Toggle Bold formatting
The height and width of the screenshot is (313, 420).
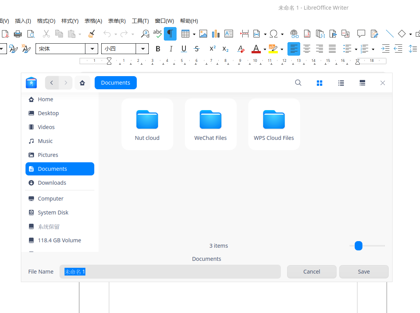[x=158, y=49]
